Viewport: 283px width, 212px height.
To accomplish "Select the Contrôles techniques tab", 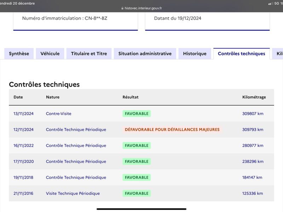I will point(242,54).
